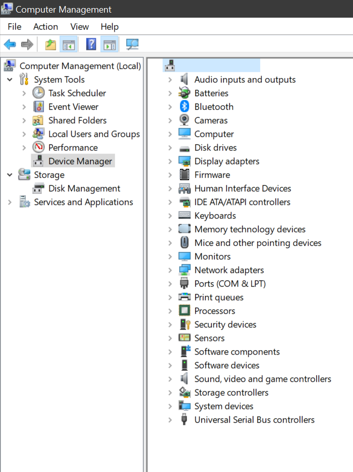Open the Help menu
Image resolution: width=353 pixels, height=472 pixels.
(109, 27)
